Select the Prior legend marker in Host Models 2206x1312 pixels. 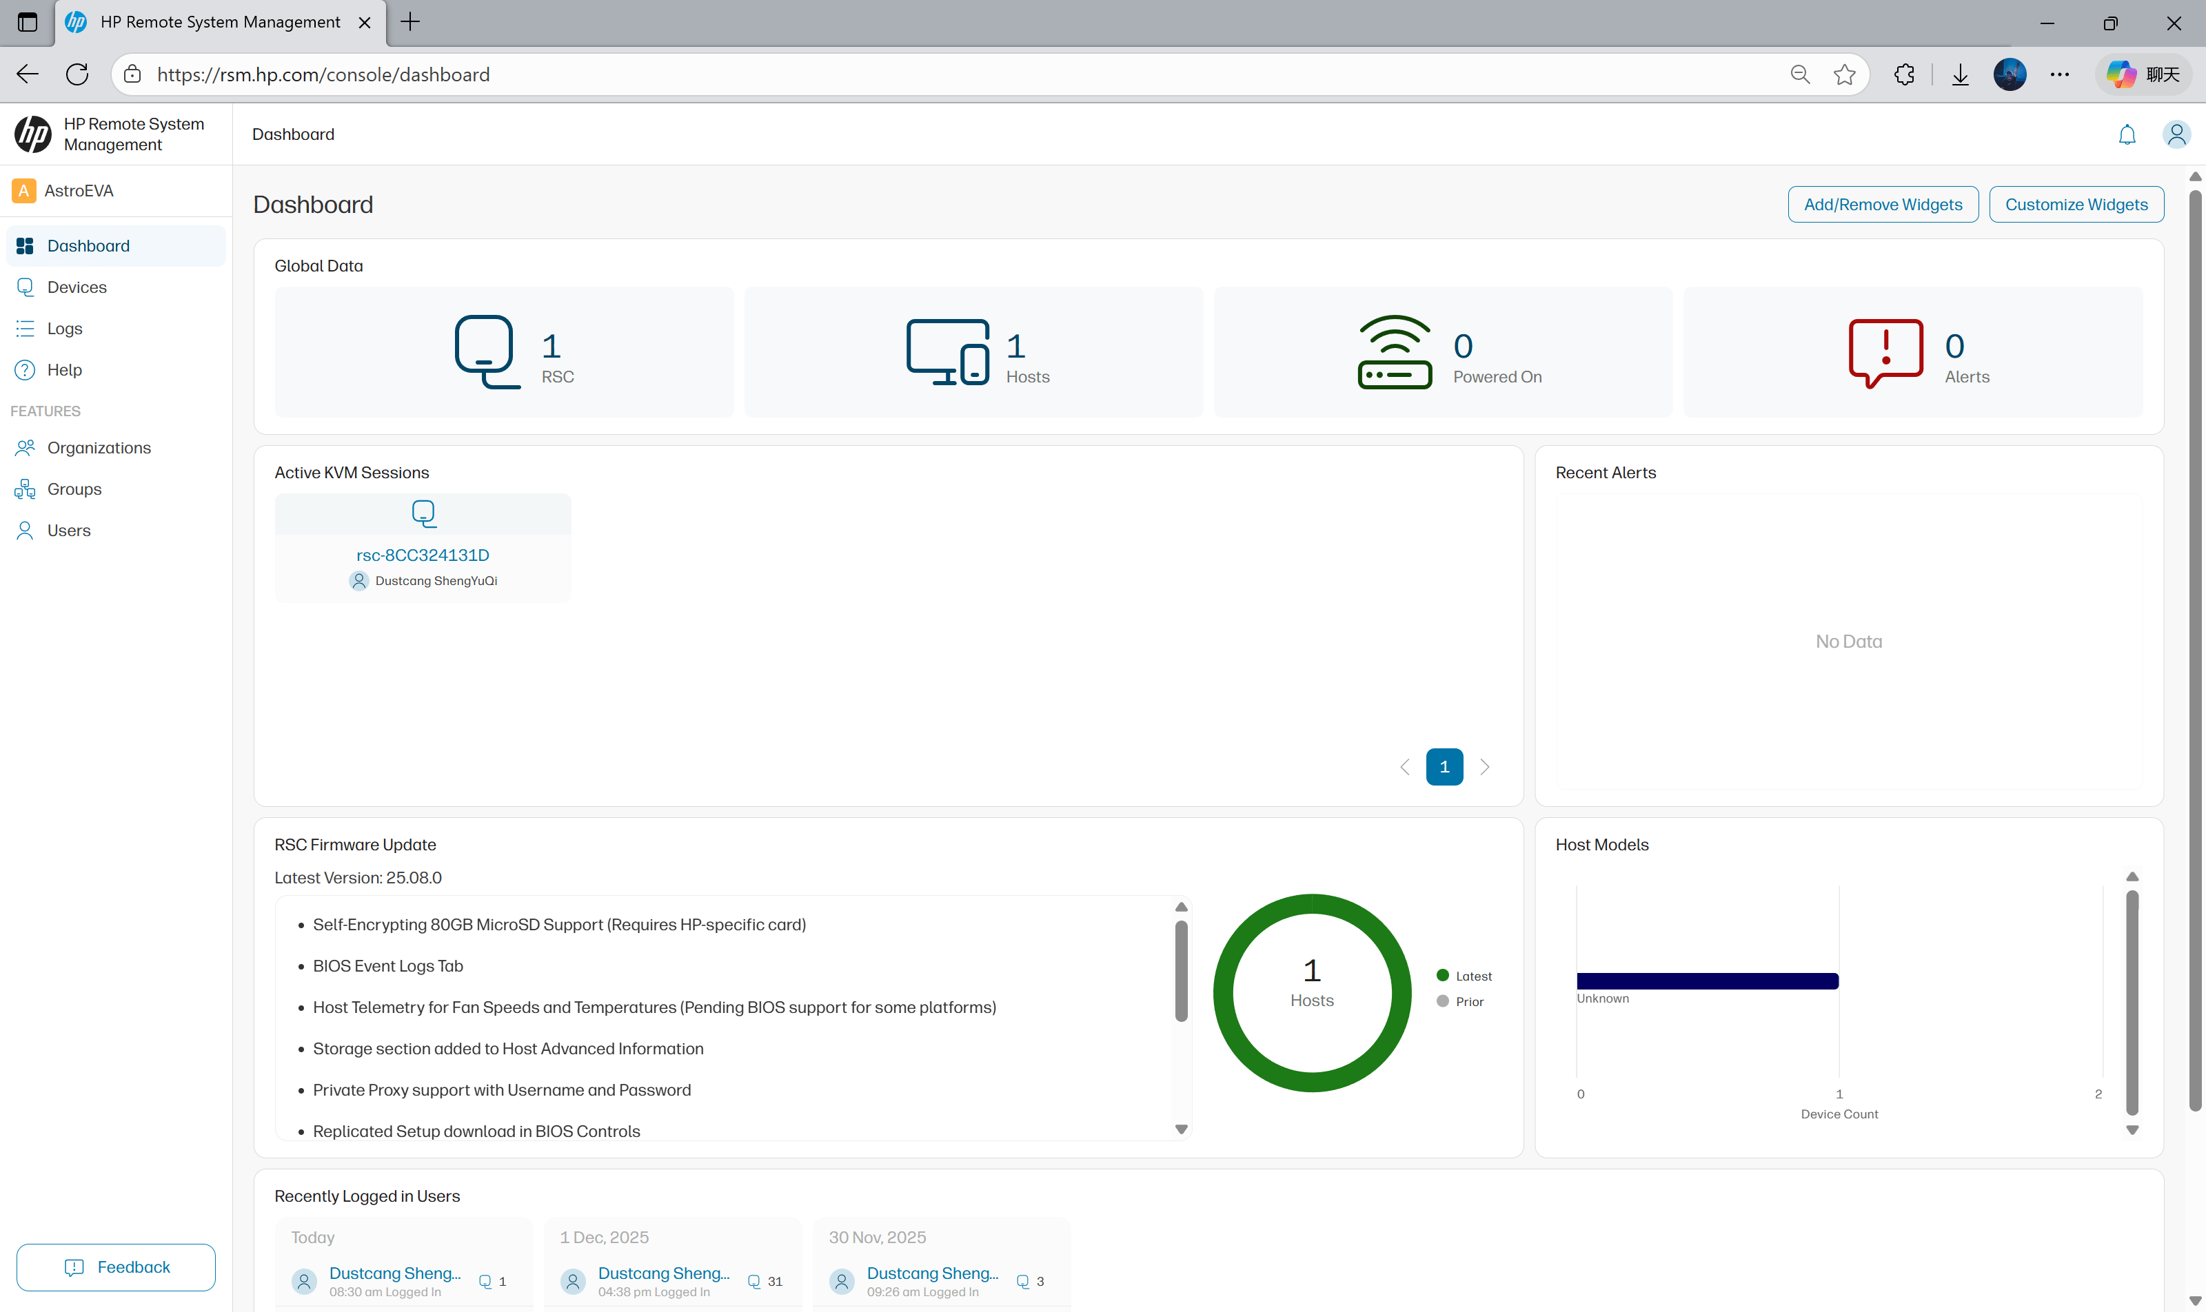(1443, 1001)
